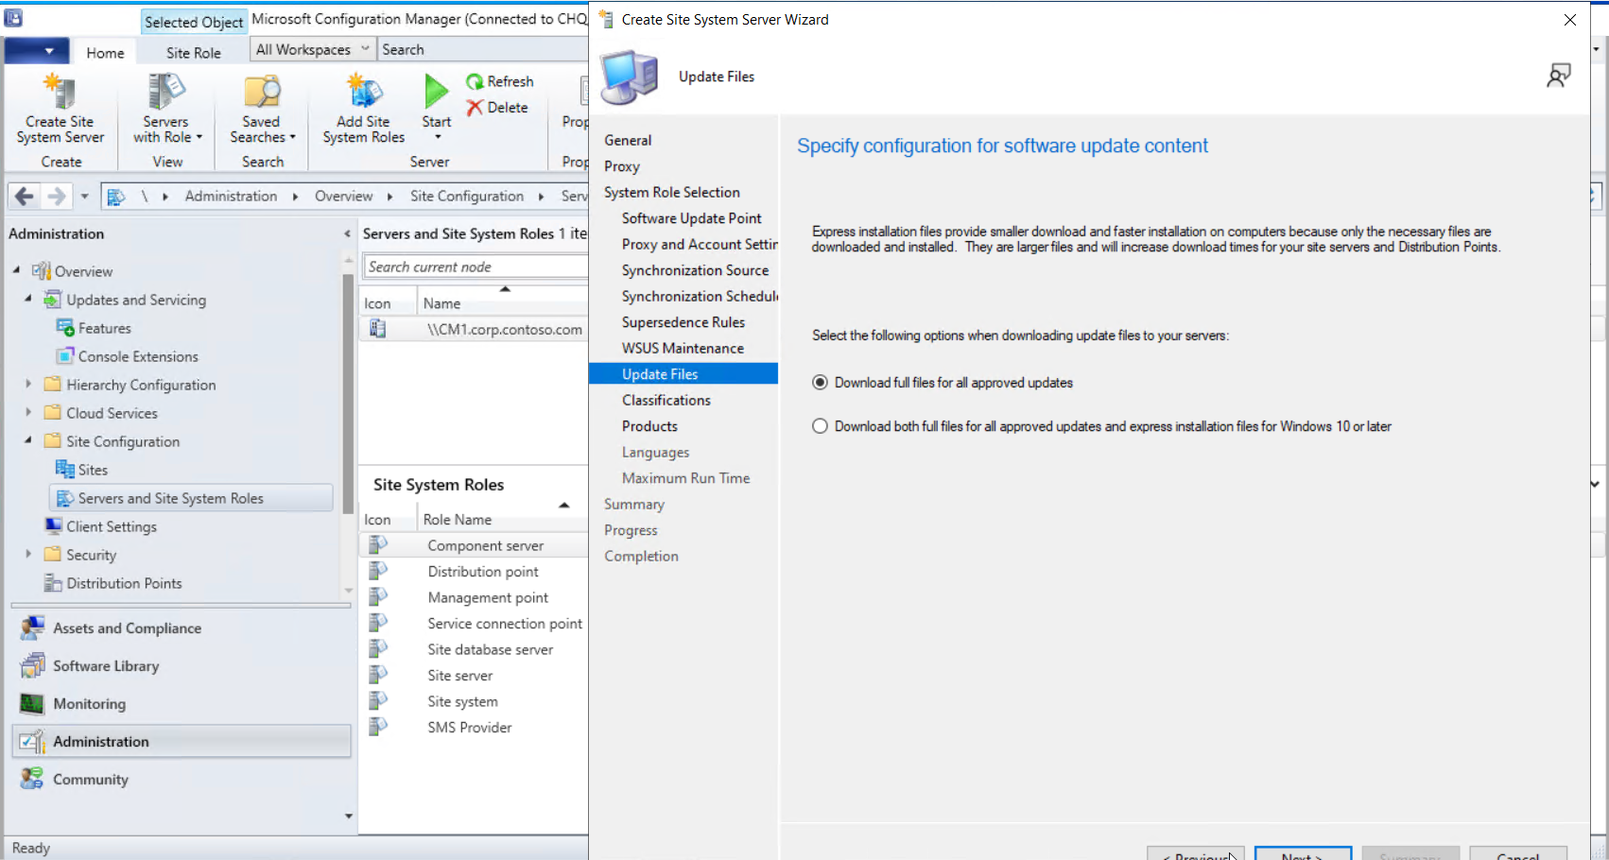The width and height of the screenshot is (1609, 860).
Task: Click the Client Settings node icon
Action: (x=54, y=526)
